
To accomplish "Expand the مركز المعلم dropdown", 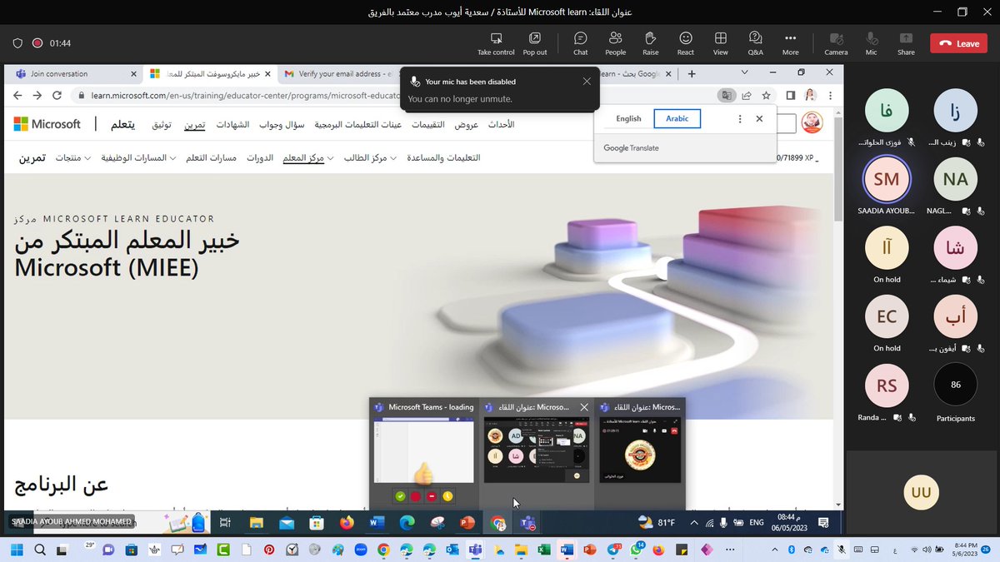I will click(308, 157).
